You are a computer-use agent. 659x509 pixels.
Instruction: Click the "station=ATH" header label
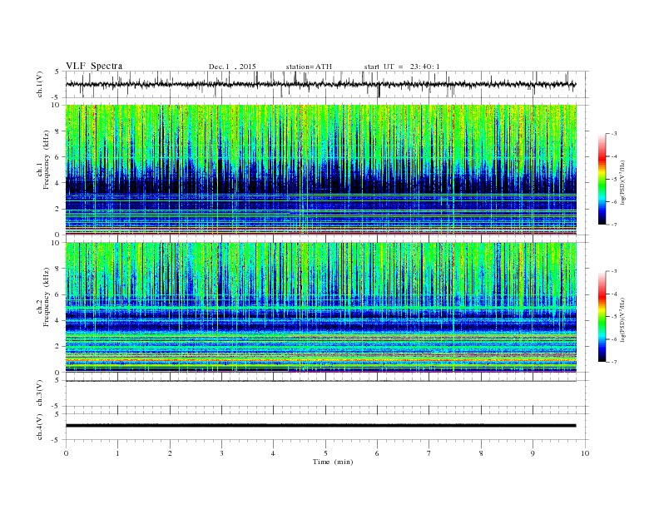click(x=309, y=67)
